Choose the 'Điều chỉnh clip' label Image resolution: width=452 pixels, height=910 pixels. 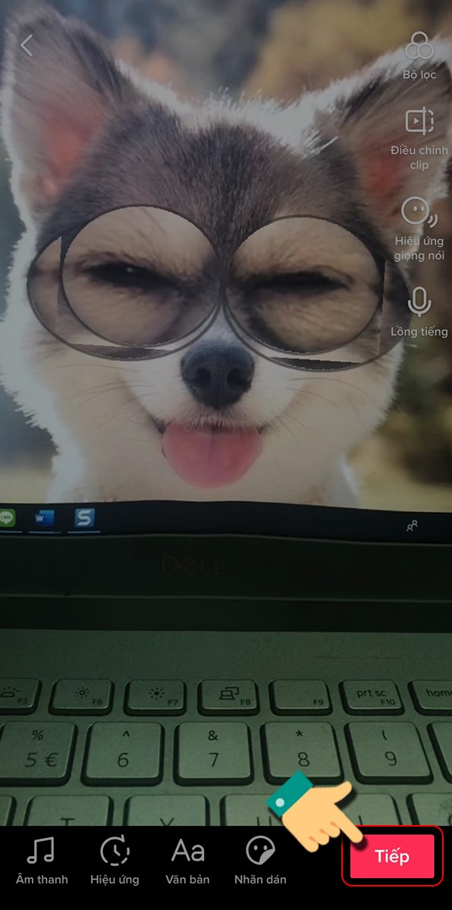(419, 157)
